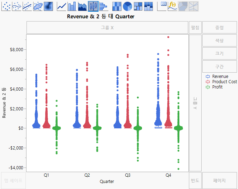Select the Area chart icon
Image resolution: width=238 pixels, height=189 pixels.
pyautogui.click(x=82, y=6)
